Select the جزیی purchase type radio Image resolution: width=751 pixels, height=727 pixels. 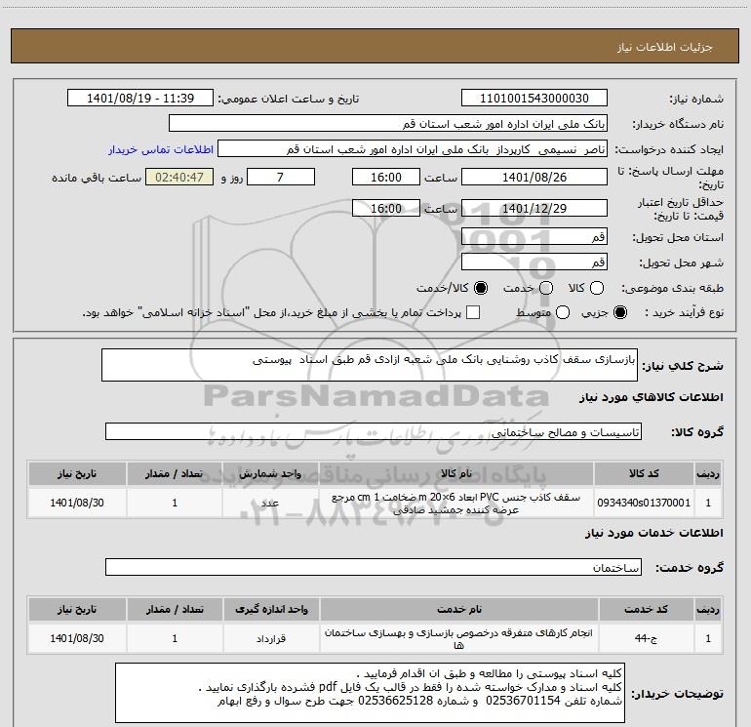620,312
